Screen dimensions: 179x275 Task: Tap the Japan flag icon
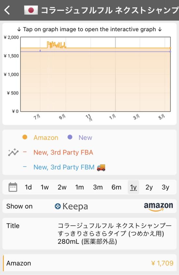[31, 10]
